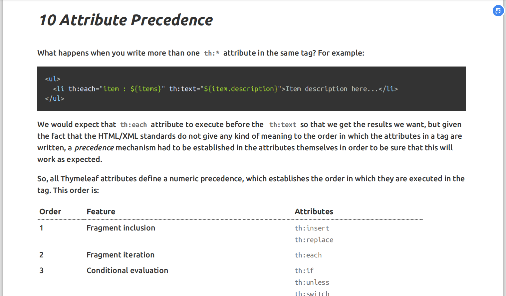This screenshot has width=506, height=296.
Task: Click ${item.description} in the code block
Action: coord(241,89)
